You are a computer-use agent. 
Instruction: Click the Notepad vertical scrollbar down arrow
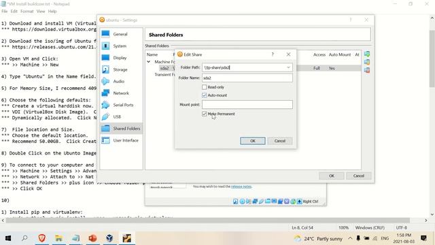click(x=432, y=214)
